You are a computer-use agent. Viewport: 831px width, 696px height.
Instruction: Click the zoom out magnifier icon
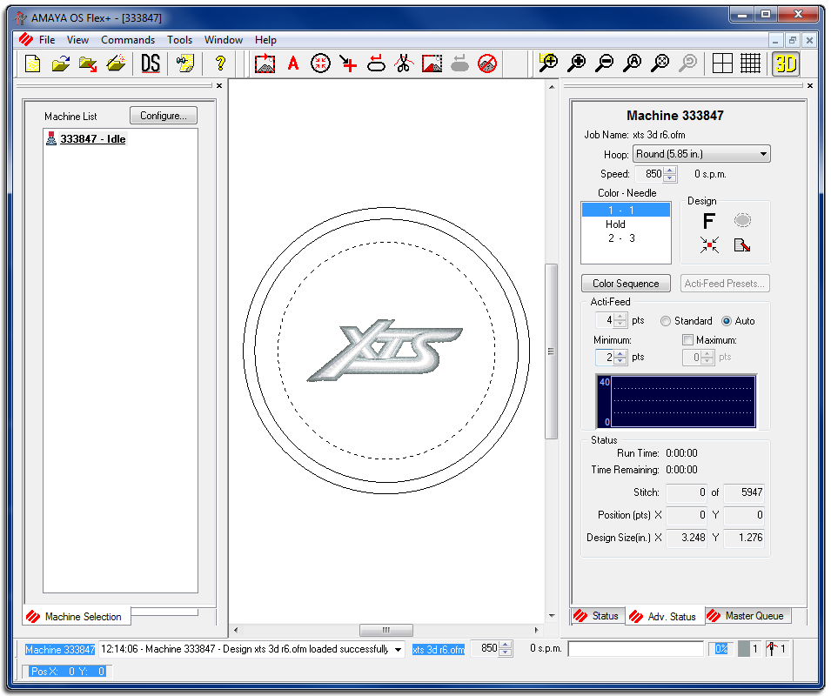(x=605, y=64)
